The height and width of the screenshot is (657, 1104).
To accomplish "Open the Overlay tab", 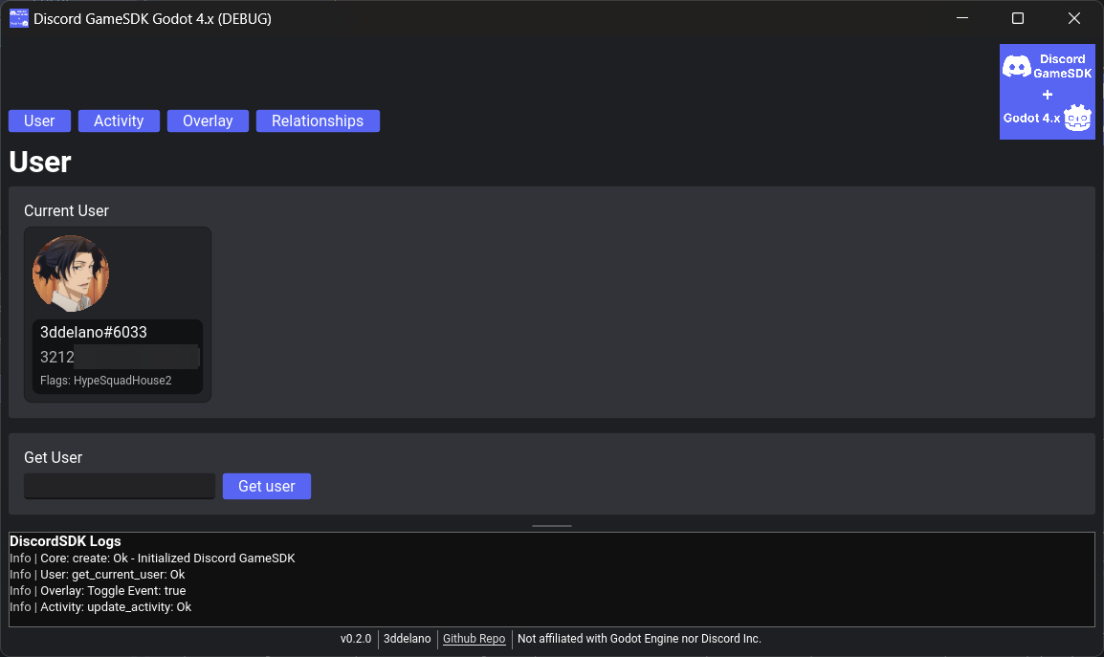I will (208, 121).
